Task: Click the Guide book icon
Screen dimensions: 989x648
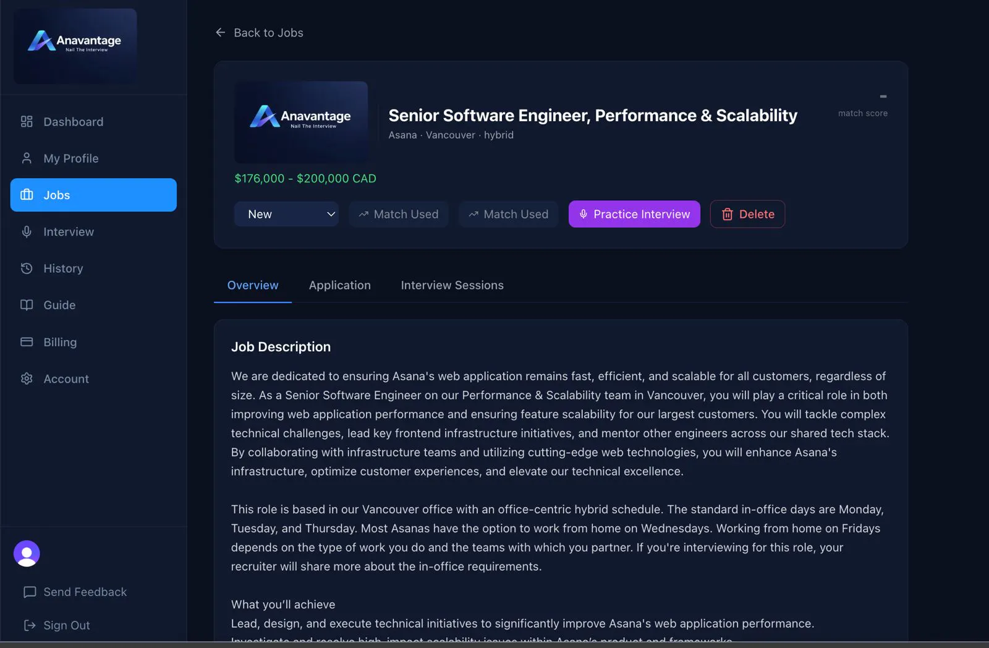Action: tap(27, 305)
